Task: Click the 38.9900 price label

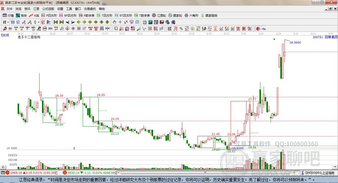Action: [x=295, y=43]
